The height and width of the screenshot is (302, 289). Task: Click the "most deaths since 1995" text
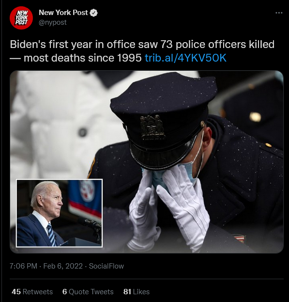(82, 58)
